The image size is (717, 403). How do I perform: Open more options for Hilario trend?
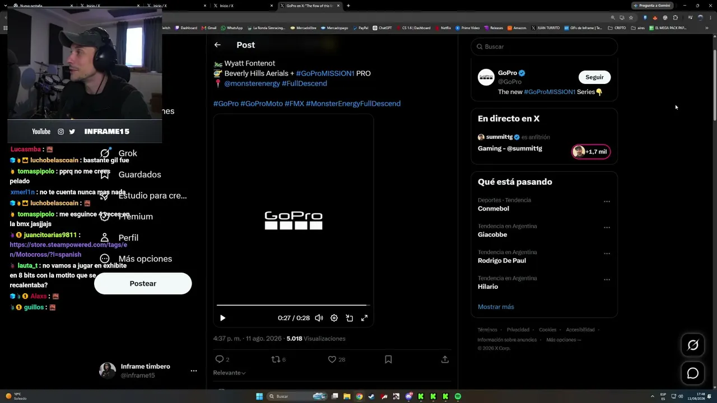tap(607, 279)
